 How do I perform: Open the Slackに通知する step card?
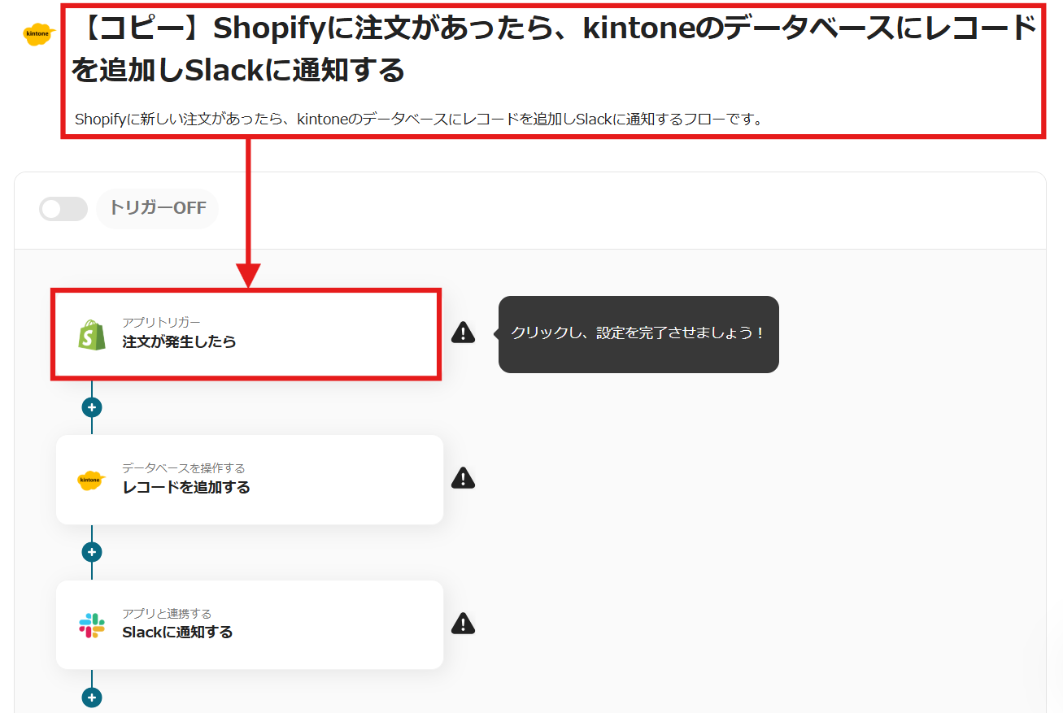[x=250, y=625]
